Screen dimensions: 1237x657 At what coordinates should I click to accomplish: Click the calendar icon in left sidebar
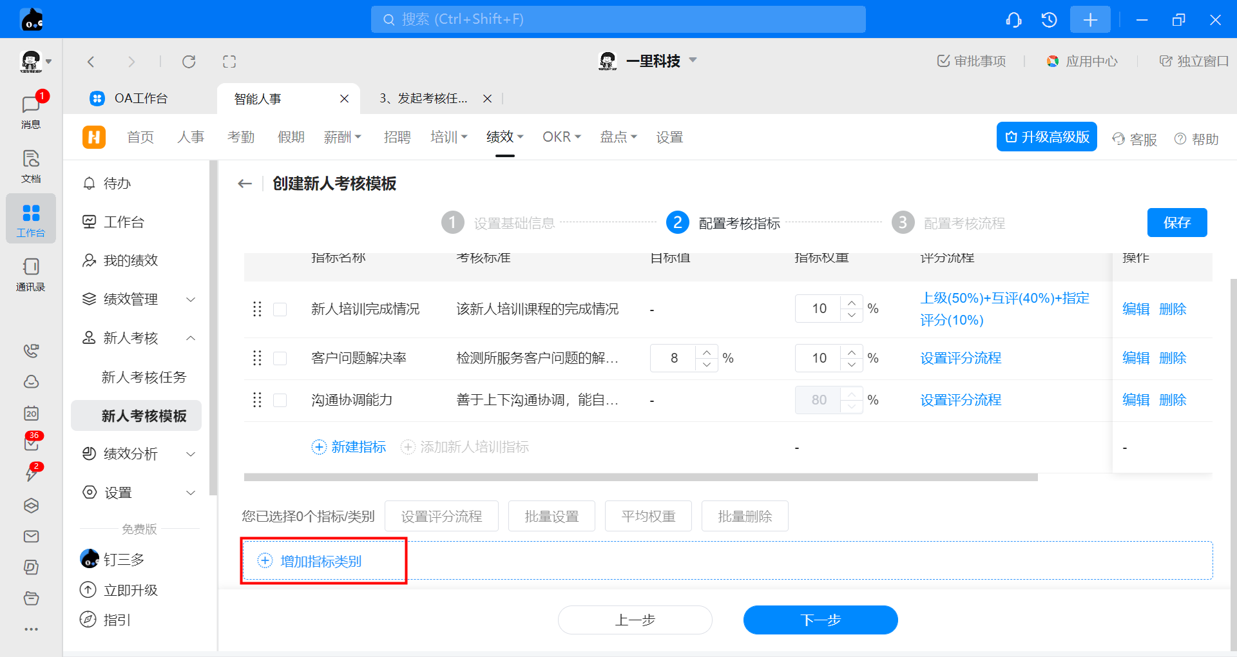[x=31, y=414]
